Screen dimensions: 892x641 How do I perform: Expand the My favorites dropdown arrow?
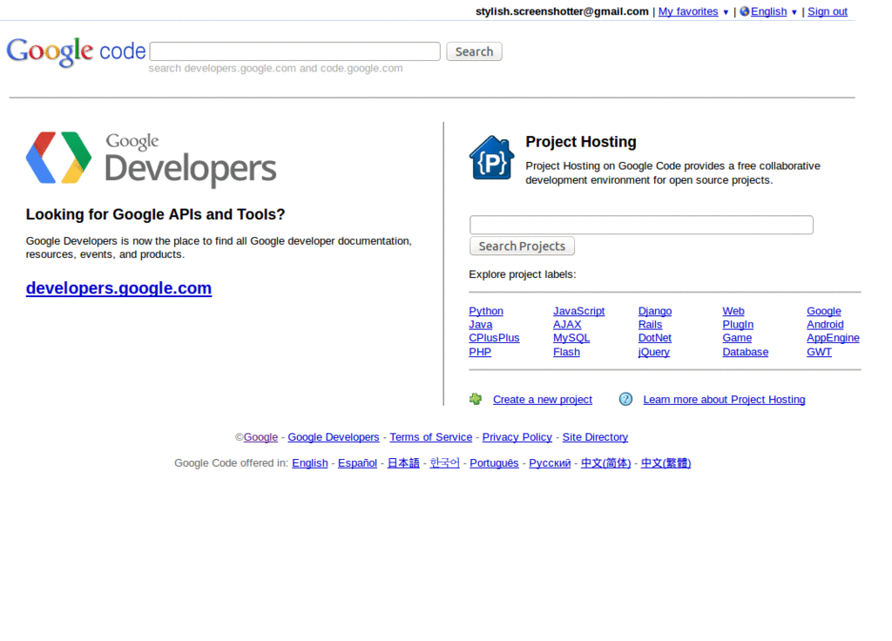(x=726, y=12)
